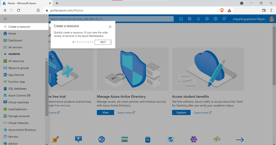276x145 pixels.
Task: Open Learn more for Azure Active Directory
Action: (126, 113)
